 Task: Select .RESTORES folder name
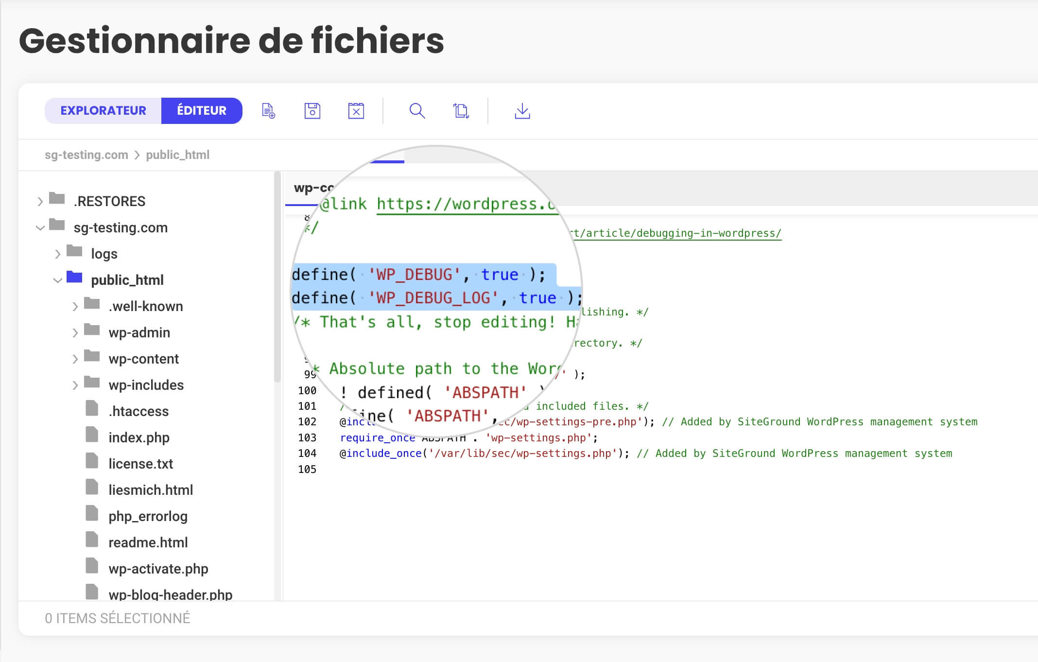[109, 201]
